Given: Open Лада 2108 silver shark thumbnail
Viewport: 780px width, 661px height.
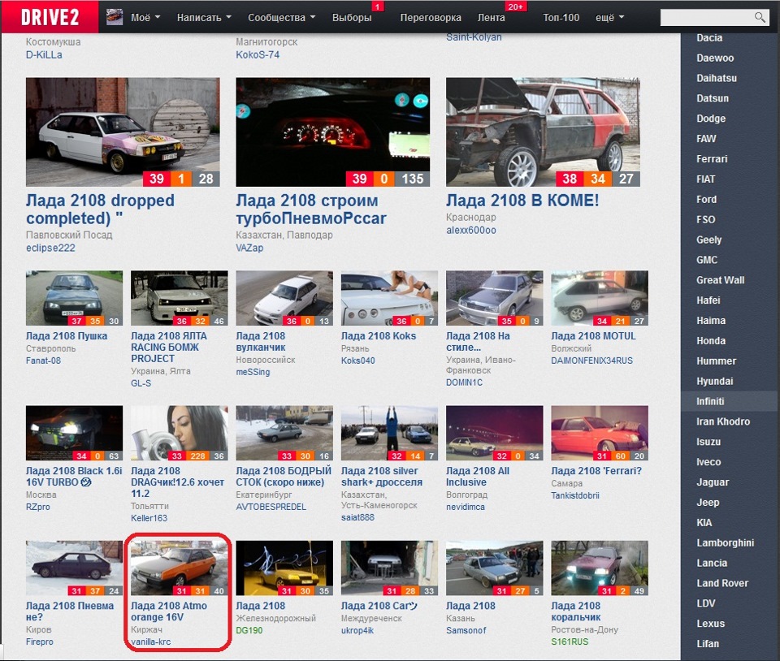Looking at the screenshot, I should point(389,433).
